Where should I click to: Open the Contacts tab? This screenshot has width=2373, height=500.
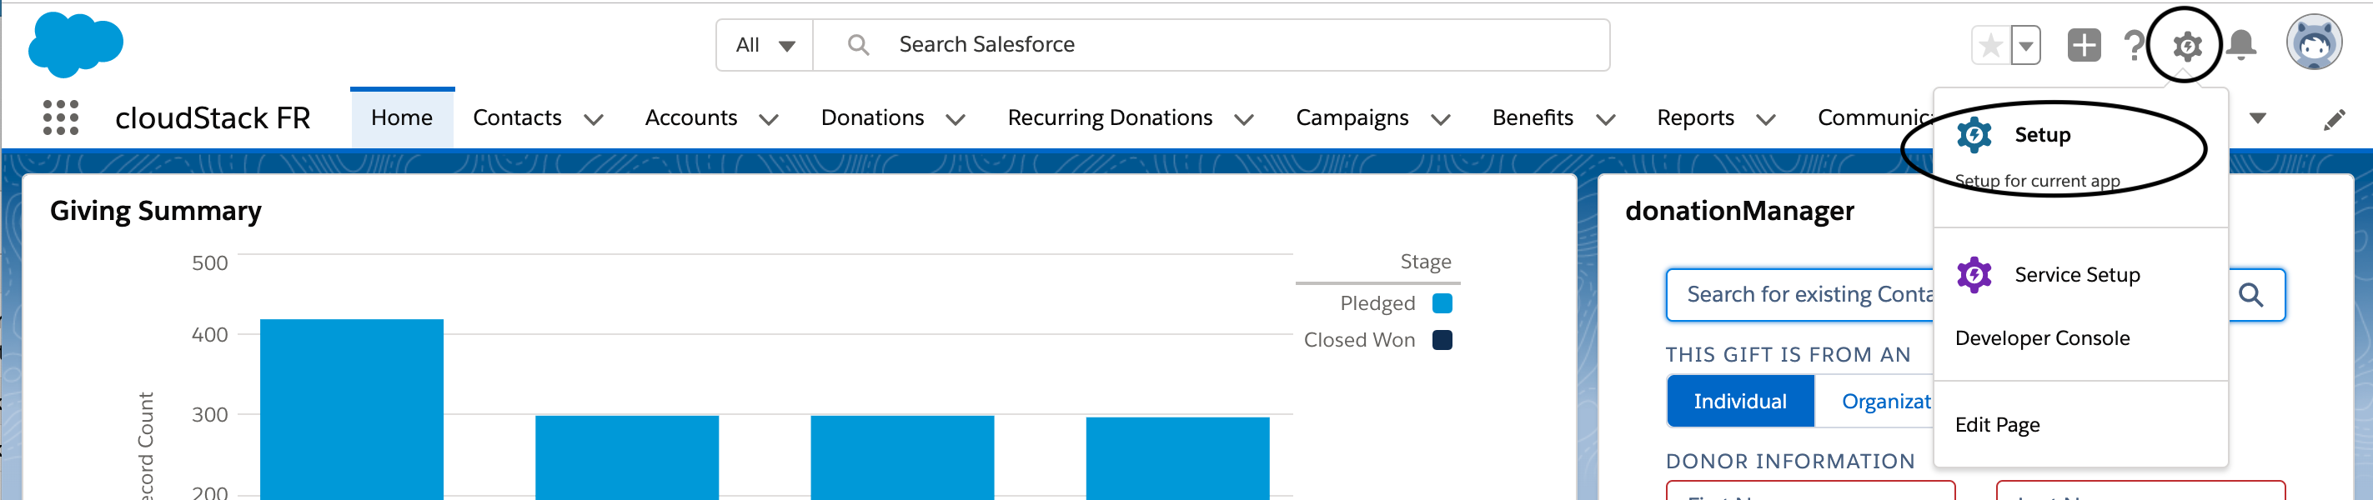(517, 117)
